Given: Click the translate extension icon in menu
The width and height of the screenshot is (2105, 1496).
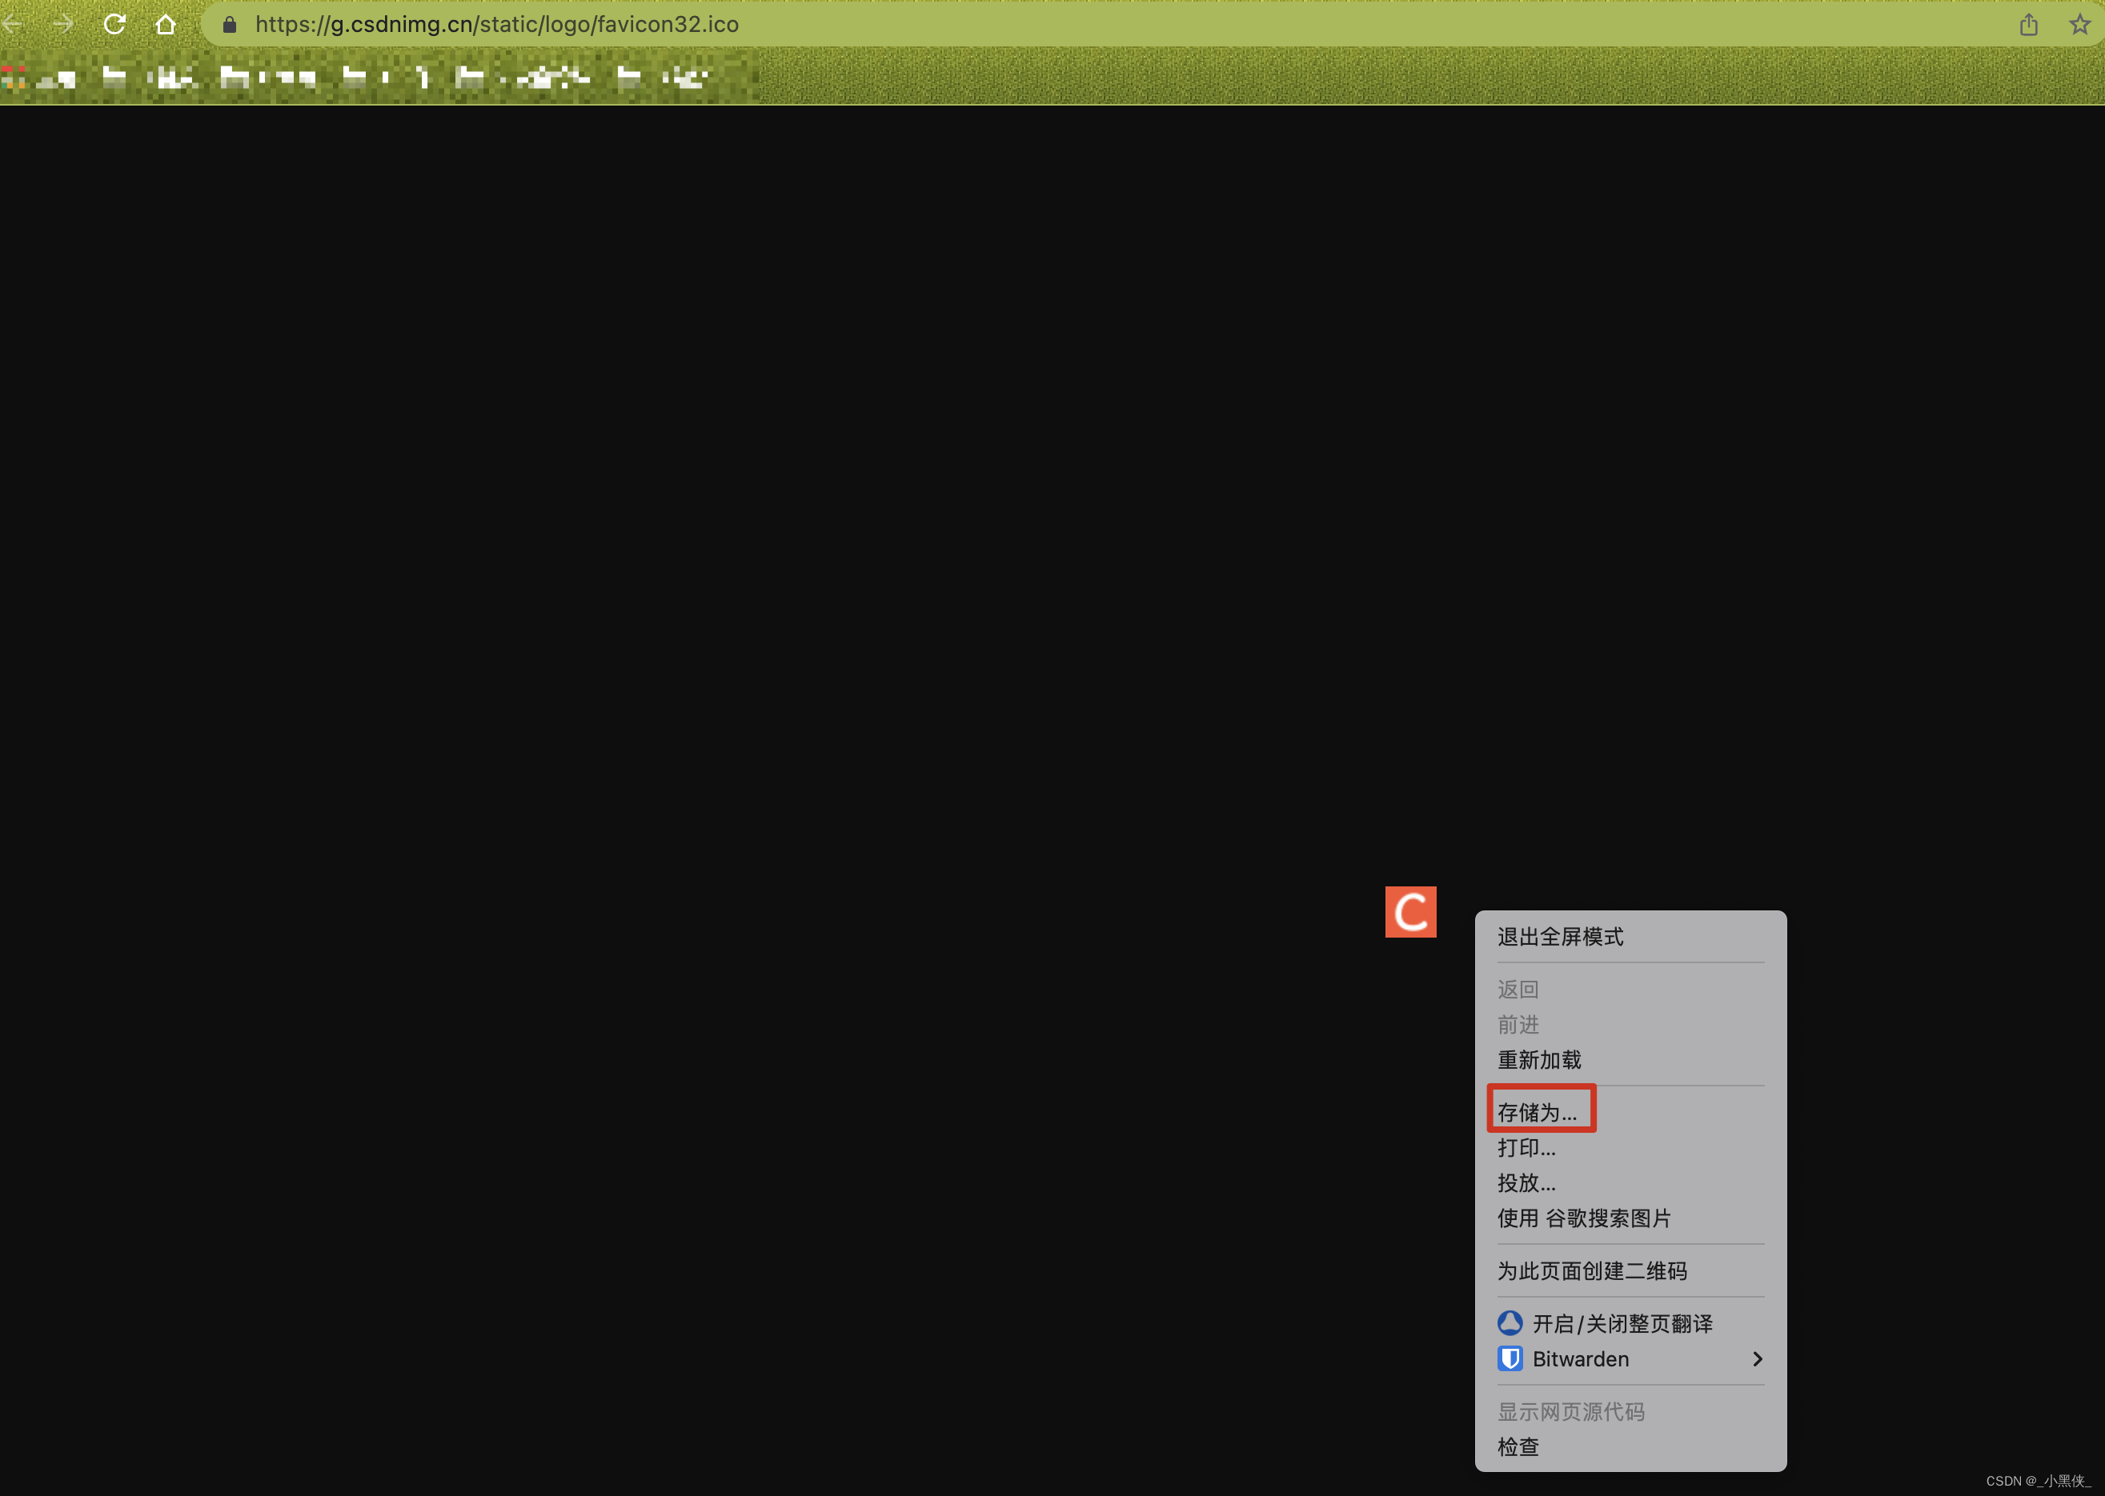Looking at the screenshot, I should [1510, 1324].
